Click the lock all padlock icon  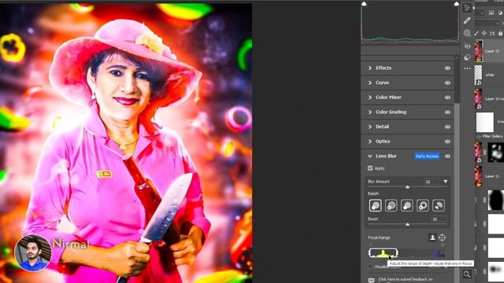(x=500, y=33)
